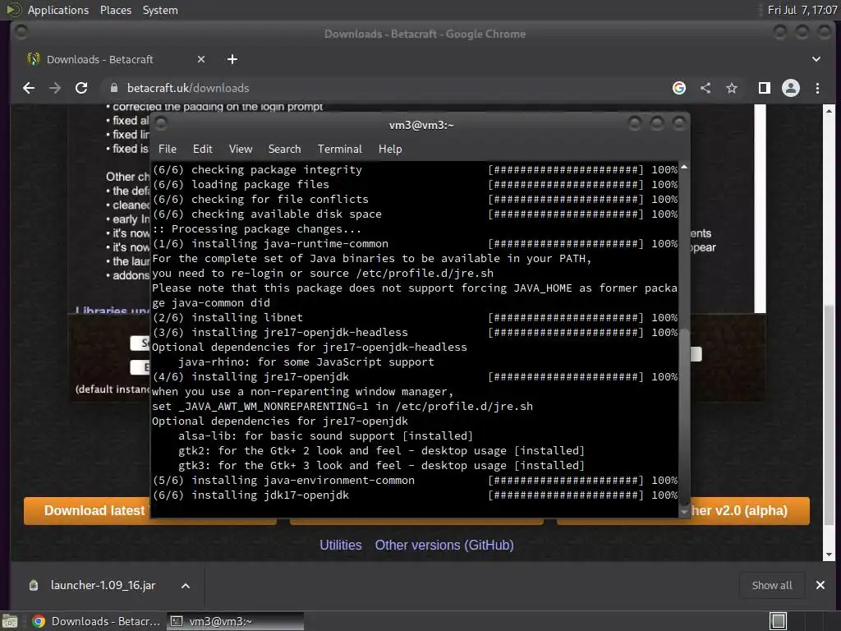This screenshot has width=841, height=631.
Task: Close the downloads bar
Action: (820, 585)
